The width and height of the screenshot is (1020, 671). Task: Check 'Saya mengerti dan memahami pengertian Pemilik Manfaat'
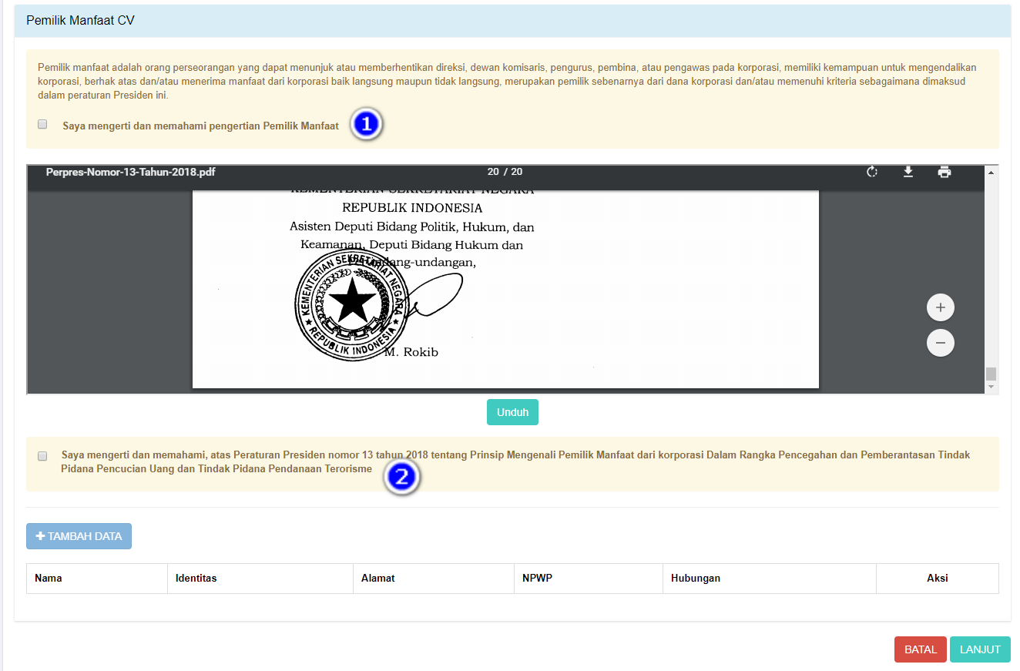tap(43, 124)
